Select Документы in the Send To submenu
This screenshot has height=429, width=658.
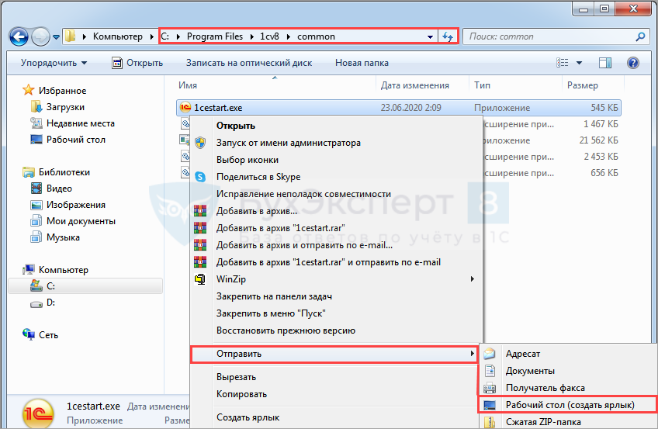(x=568, y=371)
